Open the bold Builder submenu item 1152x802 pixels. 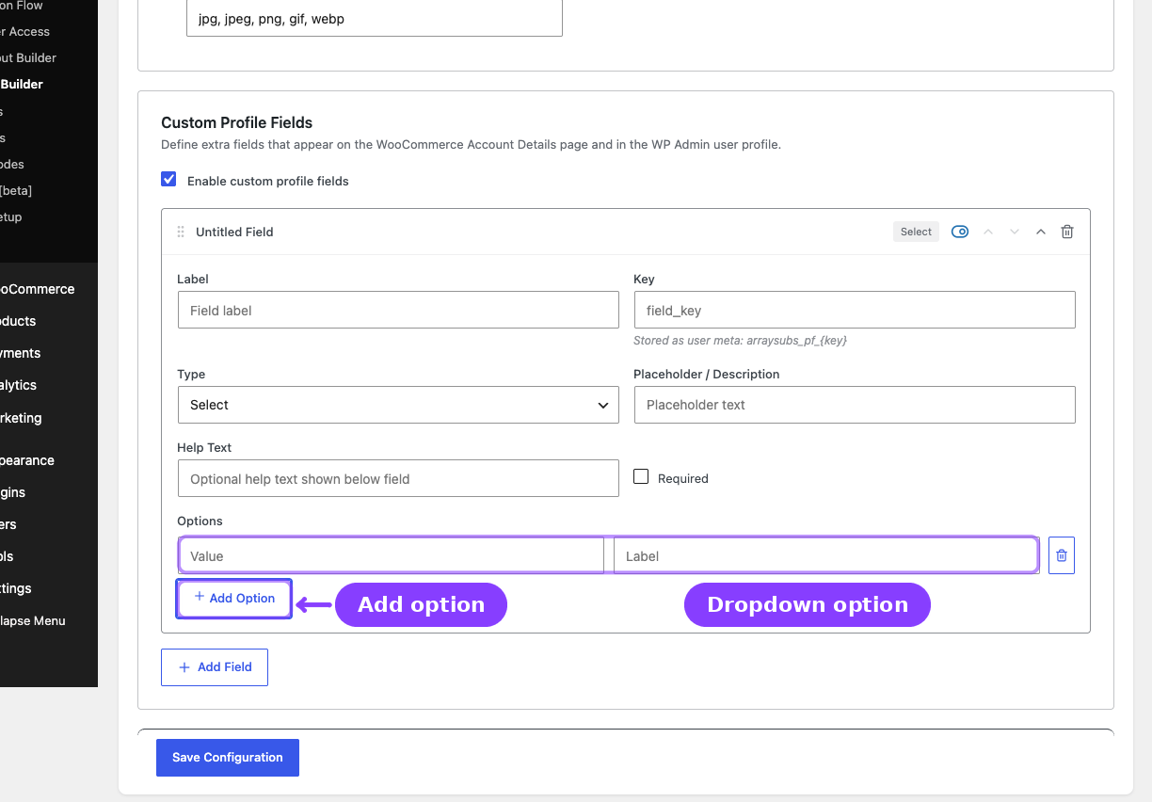pyautogui.click(x=23, y=84)
